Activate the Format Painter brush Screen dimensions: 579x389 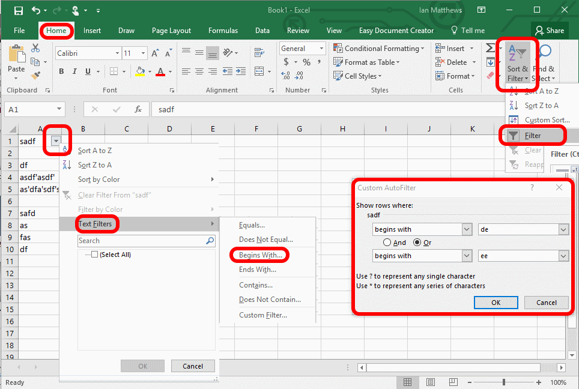[35, 75]
